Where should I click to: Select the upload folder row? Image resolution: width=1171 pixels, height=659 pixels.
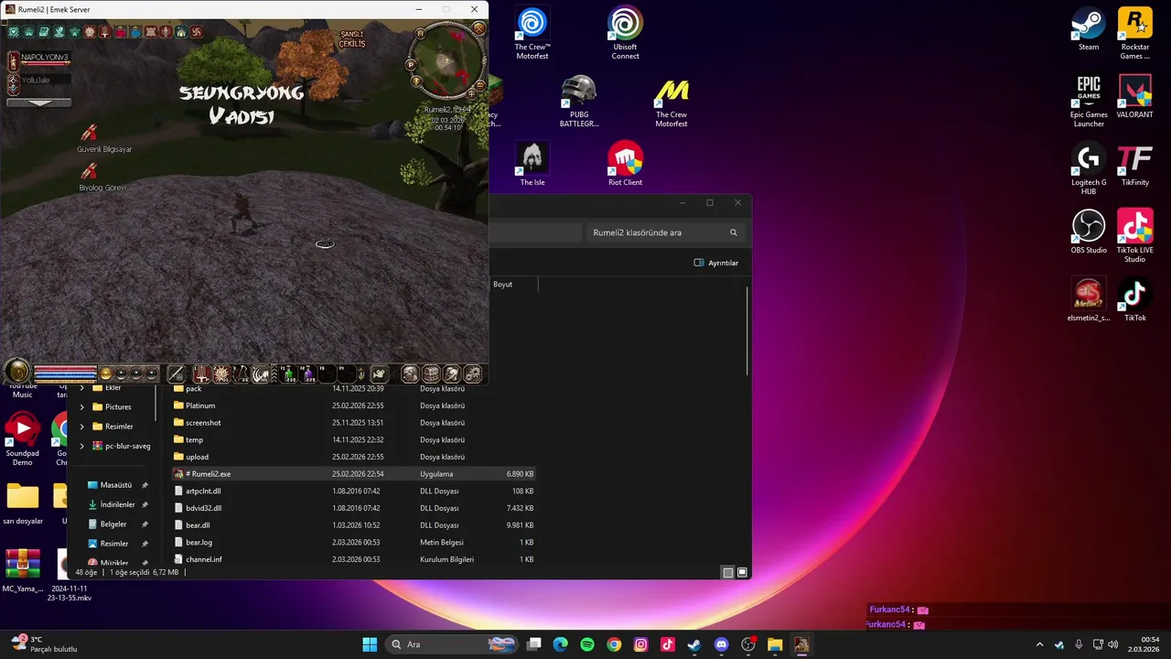353,457
